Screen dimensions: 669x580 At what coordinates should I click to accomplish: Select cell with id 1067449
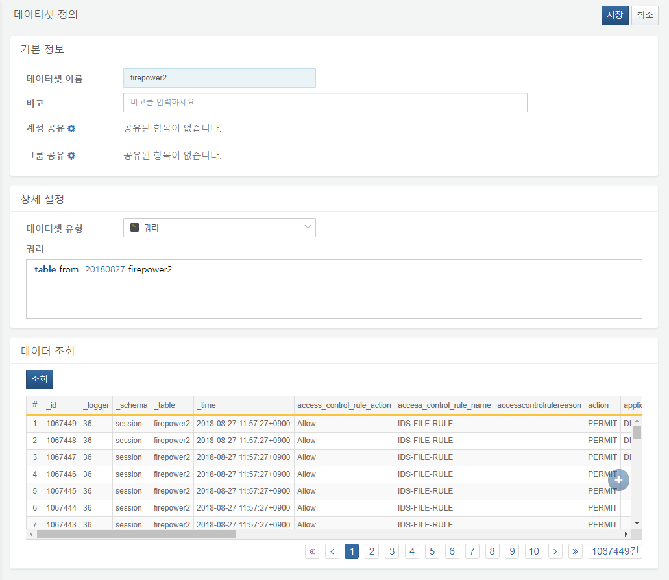coord(62,424)
